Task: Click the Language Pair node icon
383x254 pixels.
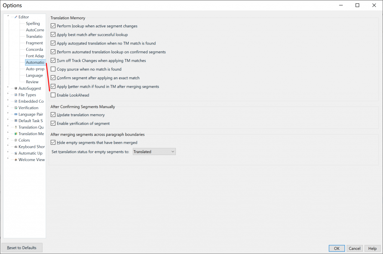Action: click(16, 114)
